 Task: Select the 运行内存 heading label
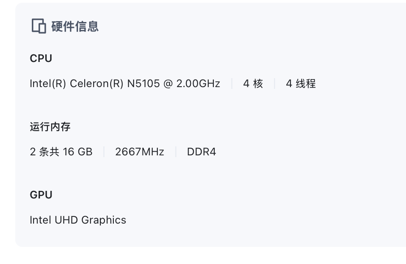[x=50, y=127]
